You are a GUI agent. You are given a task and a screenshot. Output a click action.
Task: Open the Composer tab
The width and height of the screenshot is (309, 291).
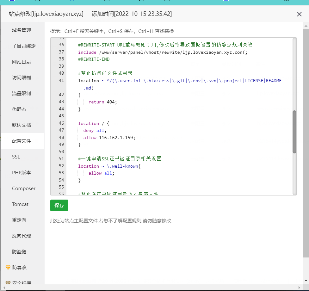[24, 189]
